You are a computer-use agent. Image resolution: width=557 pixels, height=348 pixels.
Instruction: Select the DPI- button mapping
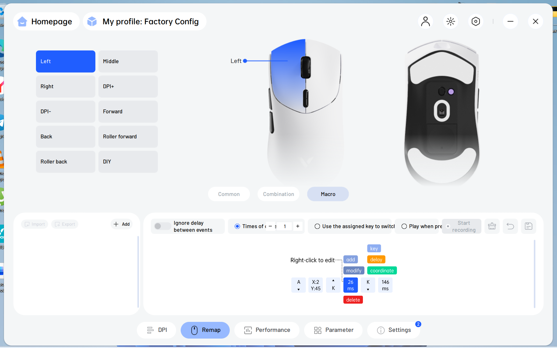66,112
